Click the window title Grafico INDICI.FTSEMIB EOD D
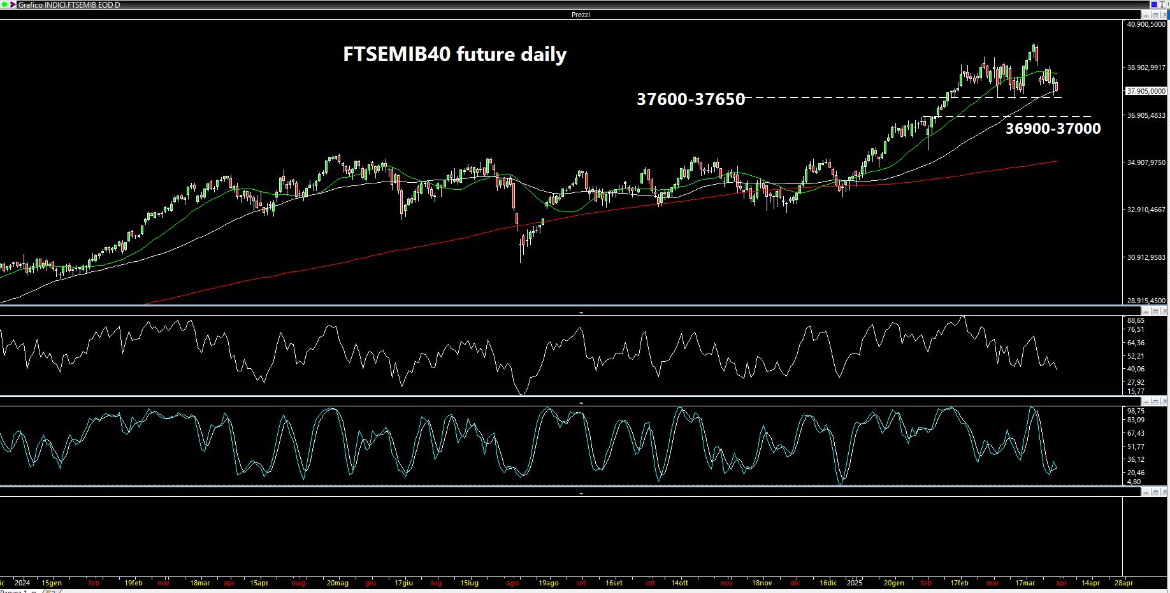This screenshot has height=593, width=1170. tap(69, 4)
